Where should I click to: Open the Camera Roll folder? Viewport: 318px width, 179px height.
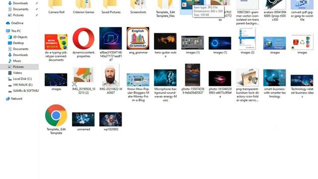pyautogui.click(x=56, y=7)
